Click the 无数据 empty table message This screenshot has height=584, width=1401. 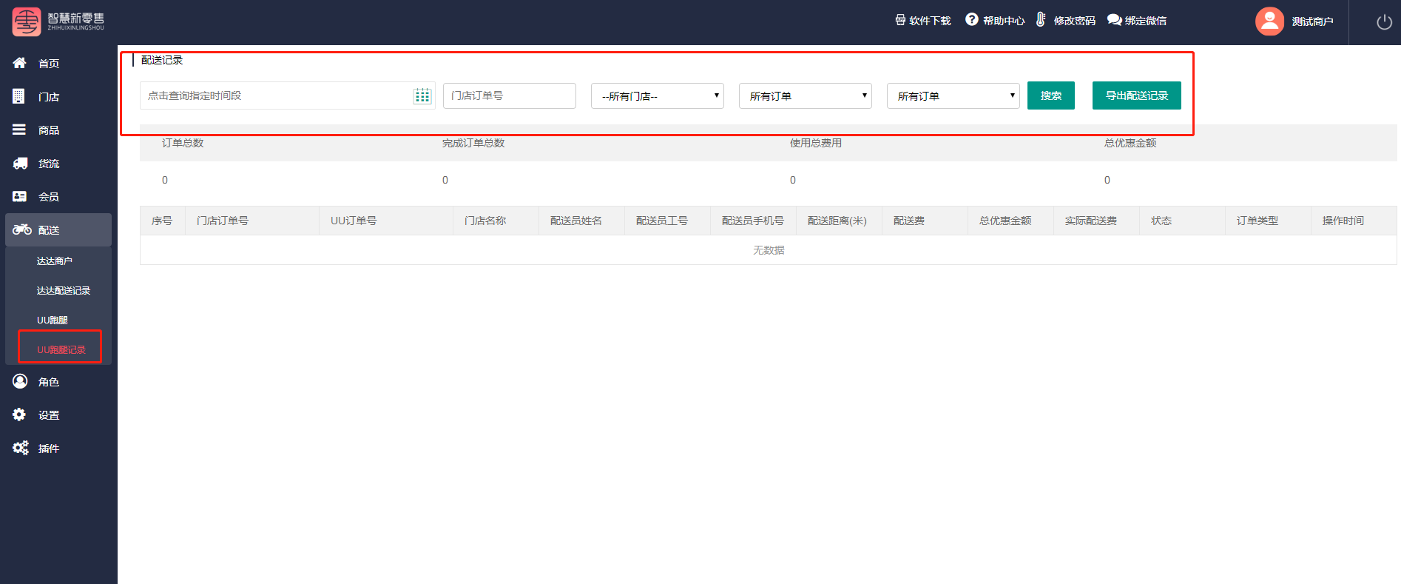769,250
